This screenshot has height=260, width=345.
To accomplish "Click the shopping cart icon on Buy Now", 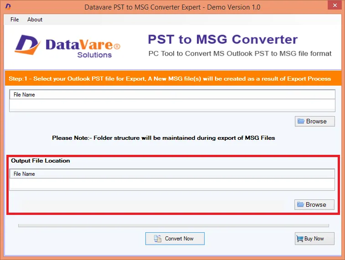I will point(300,239).
